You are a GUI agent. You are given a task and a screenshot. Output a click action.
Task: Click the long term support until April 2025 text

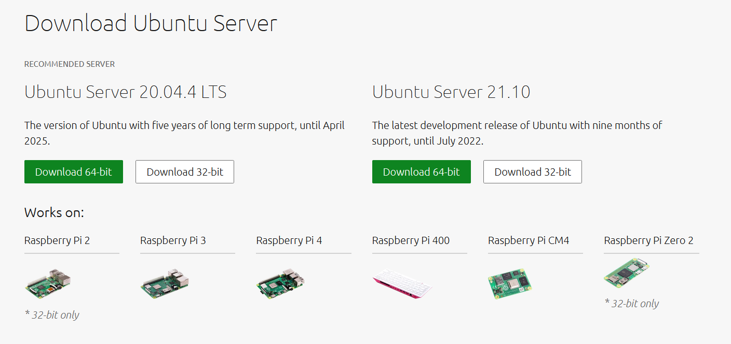point(184,133)
